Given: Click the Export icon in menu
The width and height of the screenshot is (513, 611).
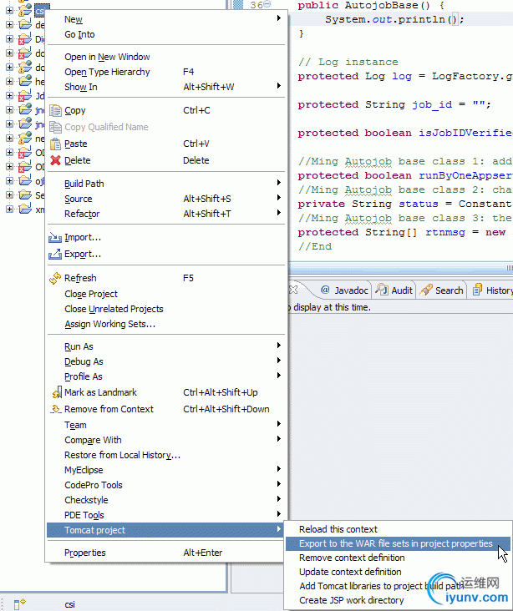Looking at the screenshot, I should pos(56,254).
